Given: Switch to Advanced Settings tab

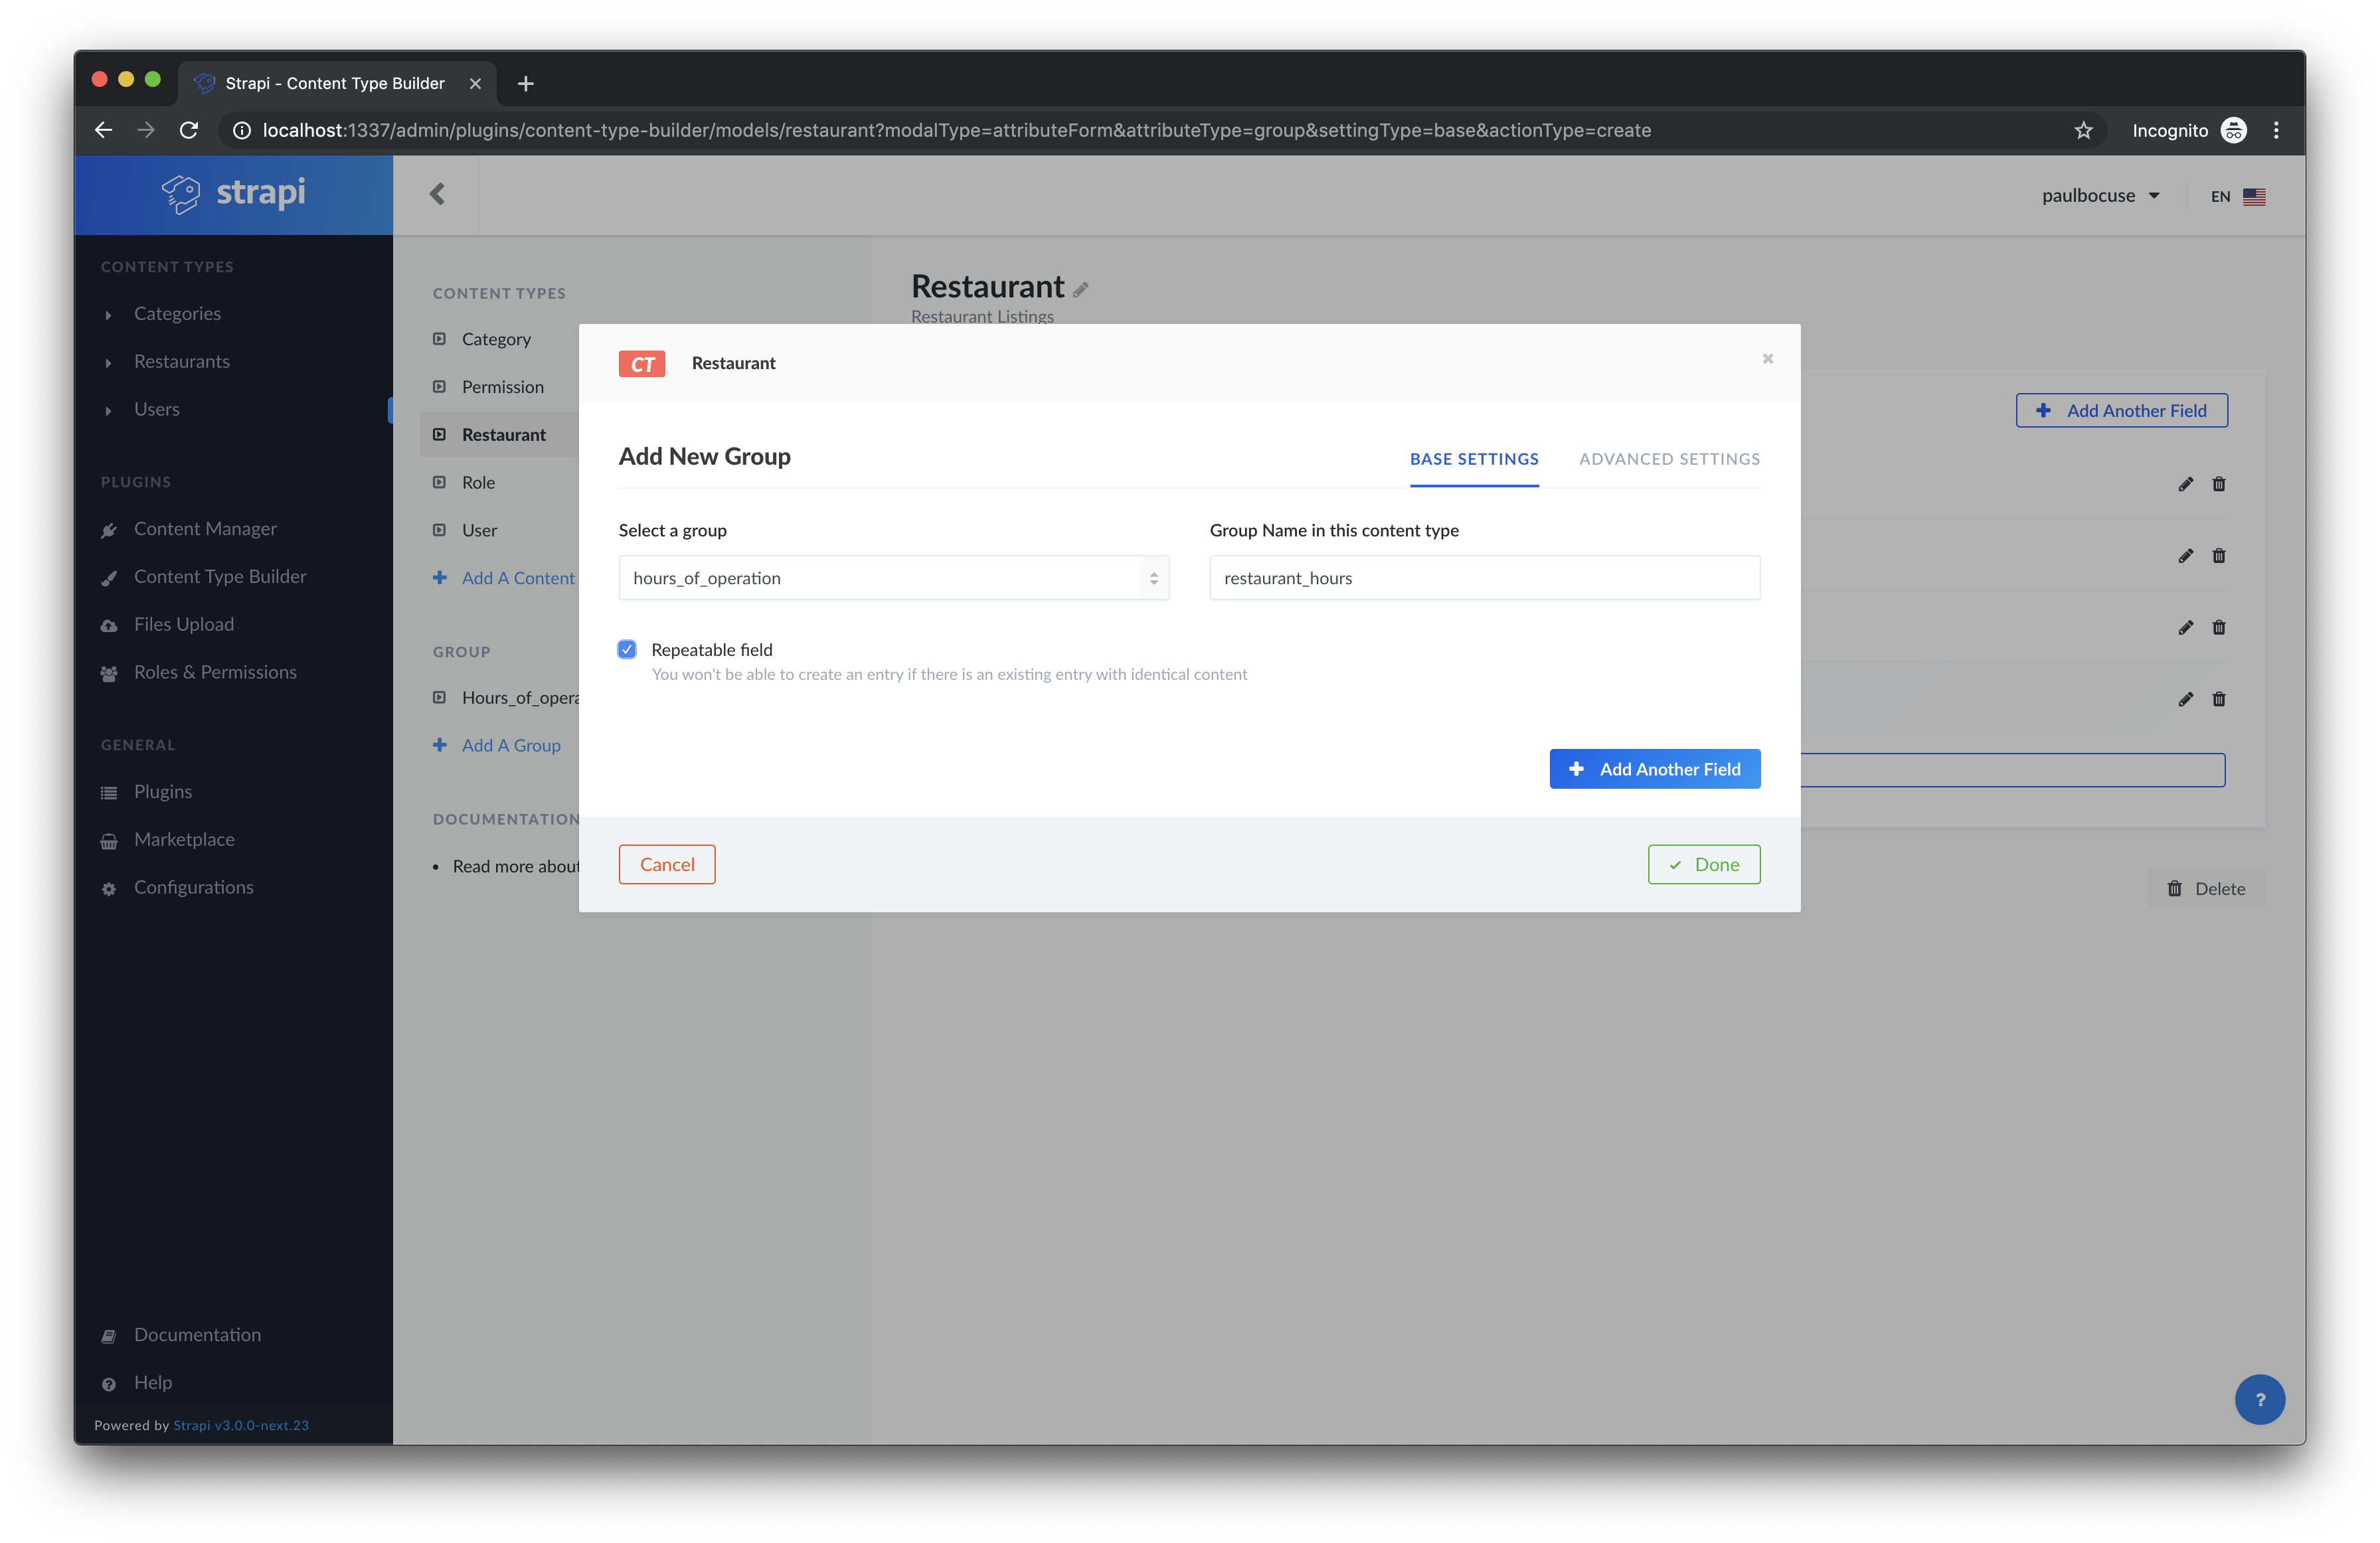Looking at the screenshot, I should [1669, 459].
